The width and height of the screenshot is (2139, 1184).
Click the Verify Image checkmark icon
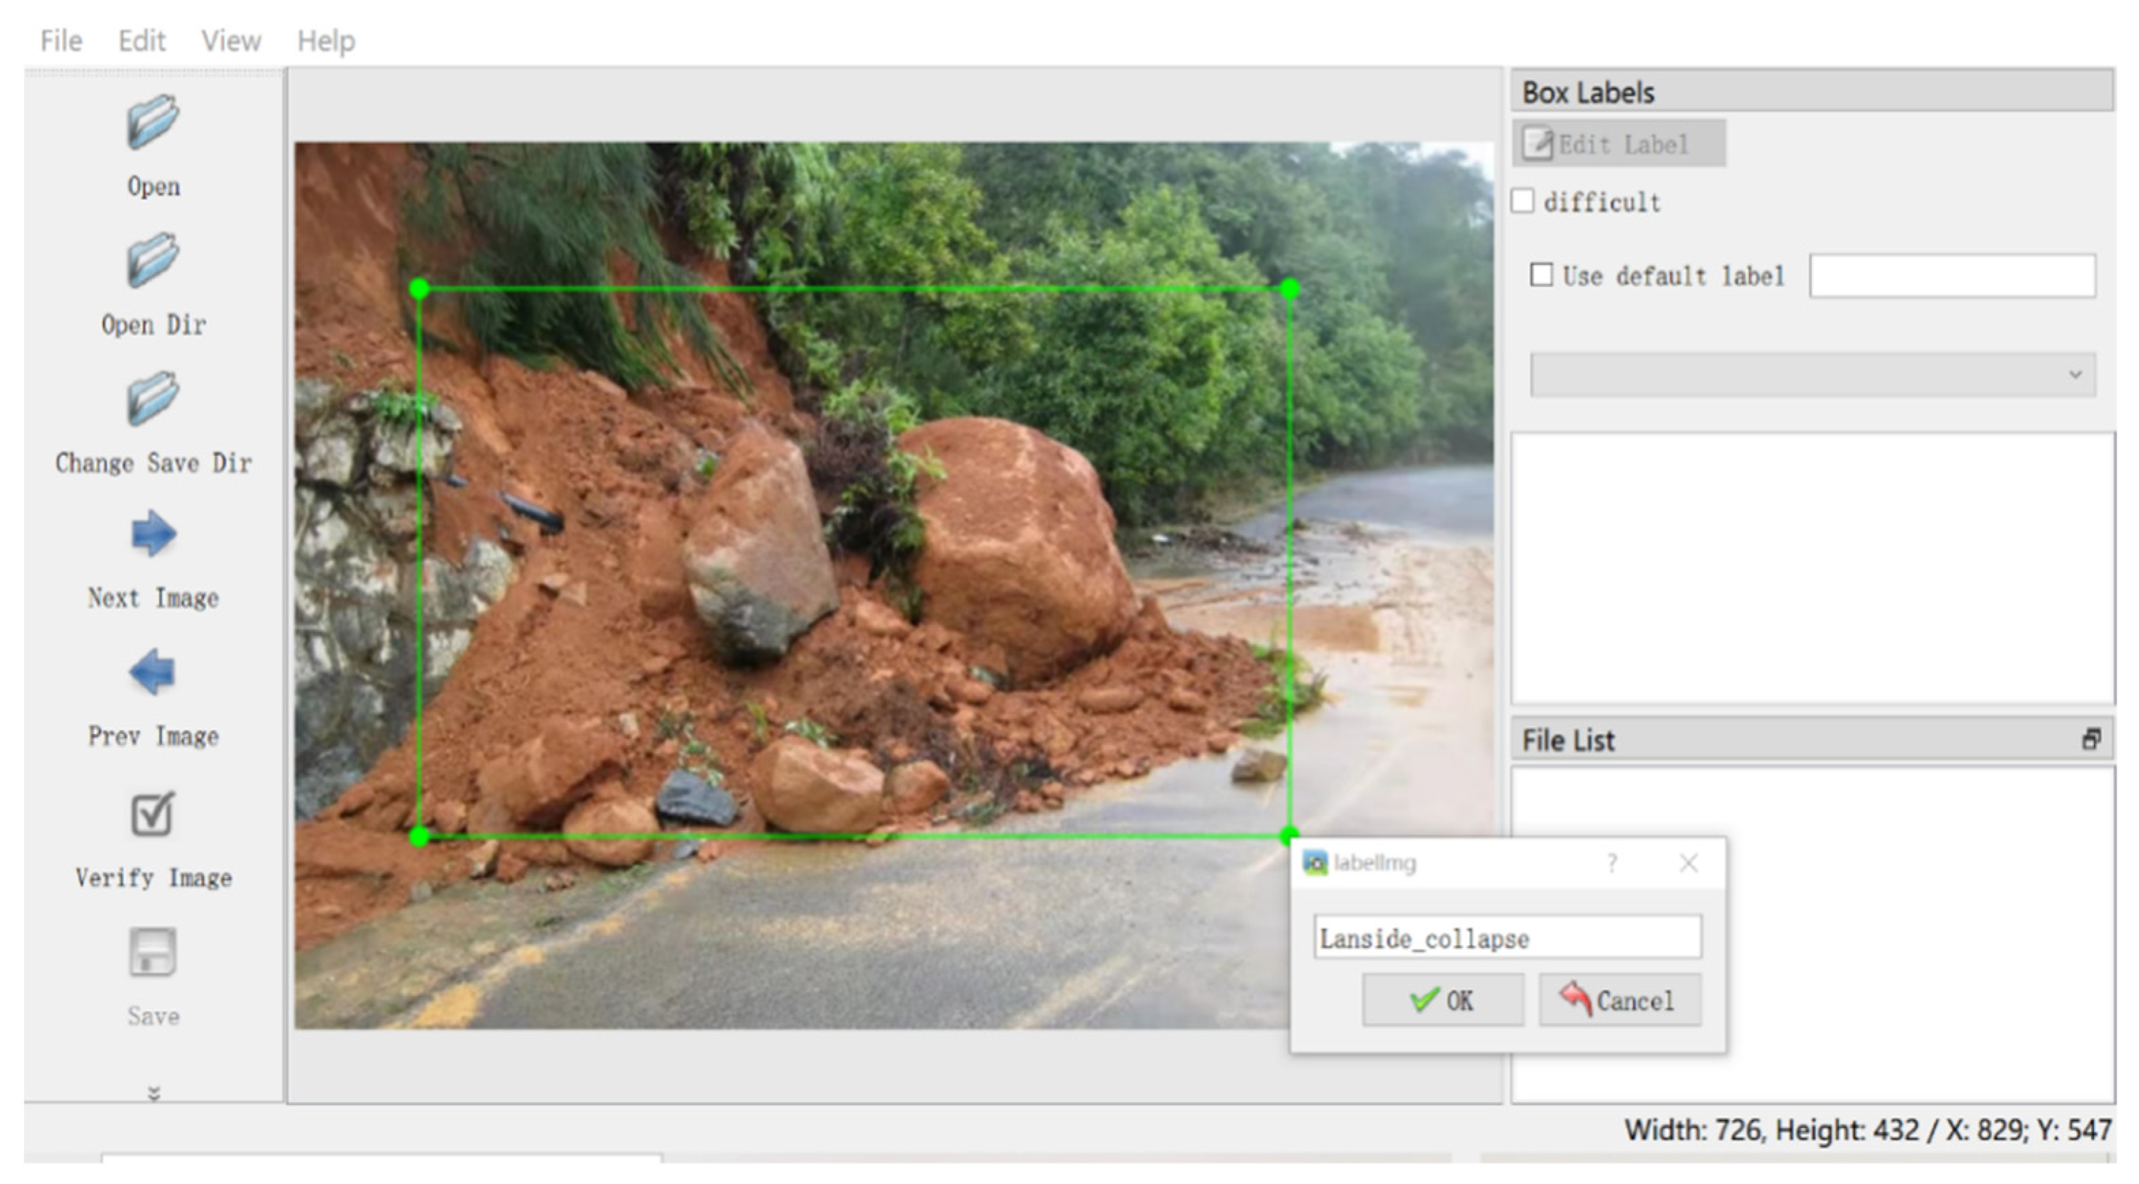tap(153, 814)
